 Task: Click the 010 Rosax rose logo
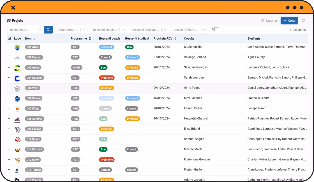pos(18,140)
